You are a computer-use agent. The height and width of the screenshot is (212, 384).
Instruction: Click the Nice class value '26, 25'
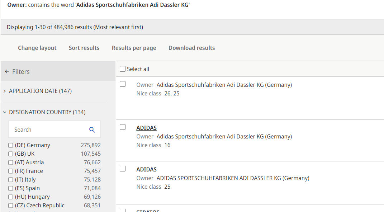click(x=172, y=94)
